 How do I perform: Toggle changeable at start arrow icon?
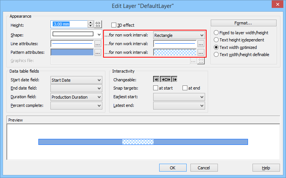156,79
